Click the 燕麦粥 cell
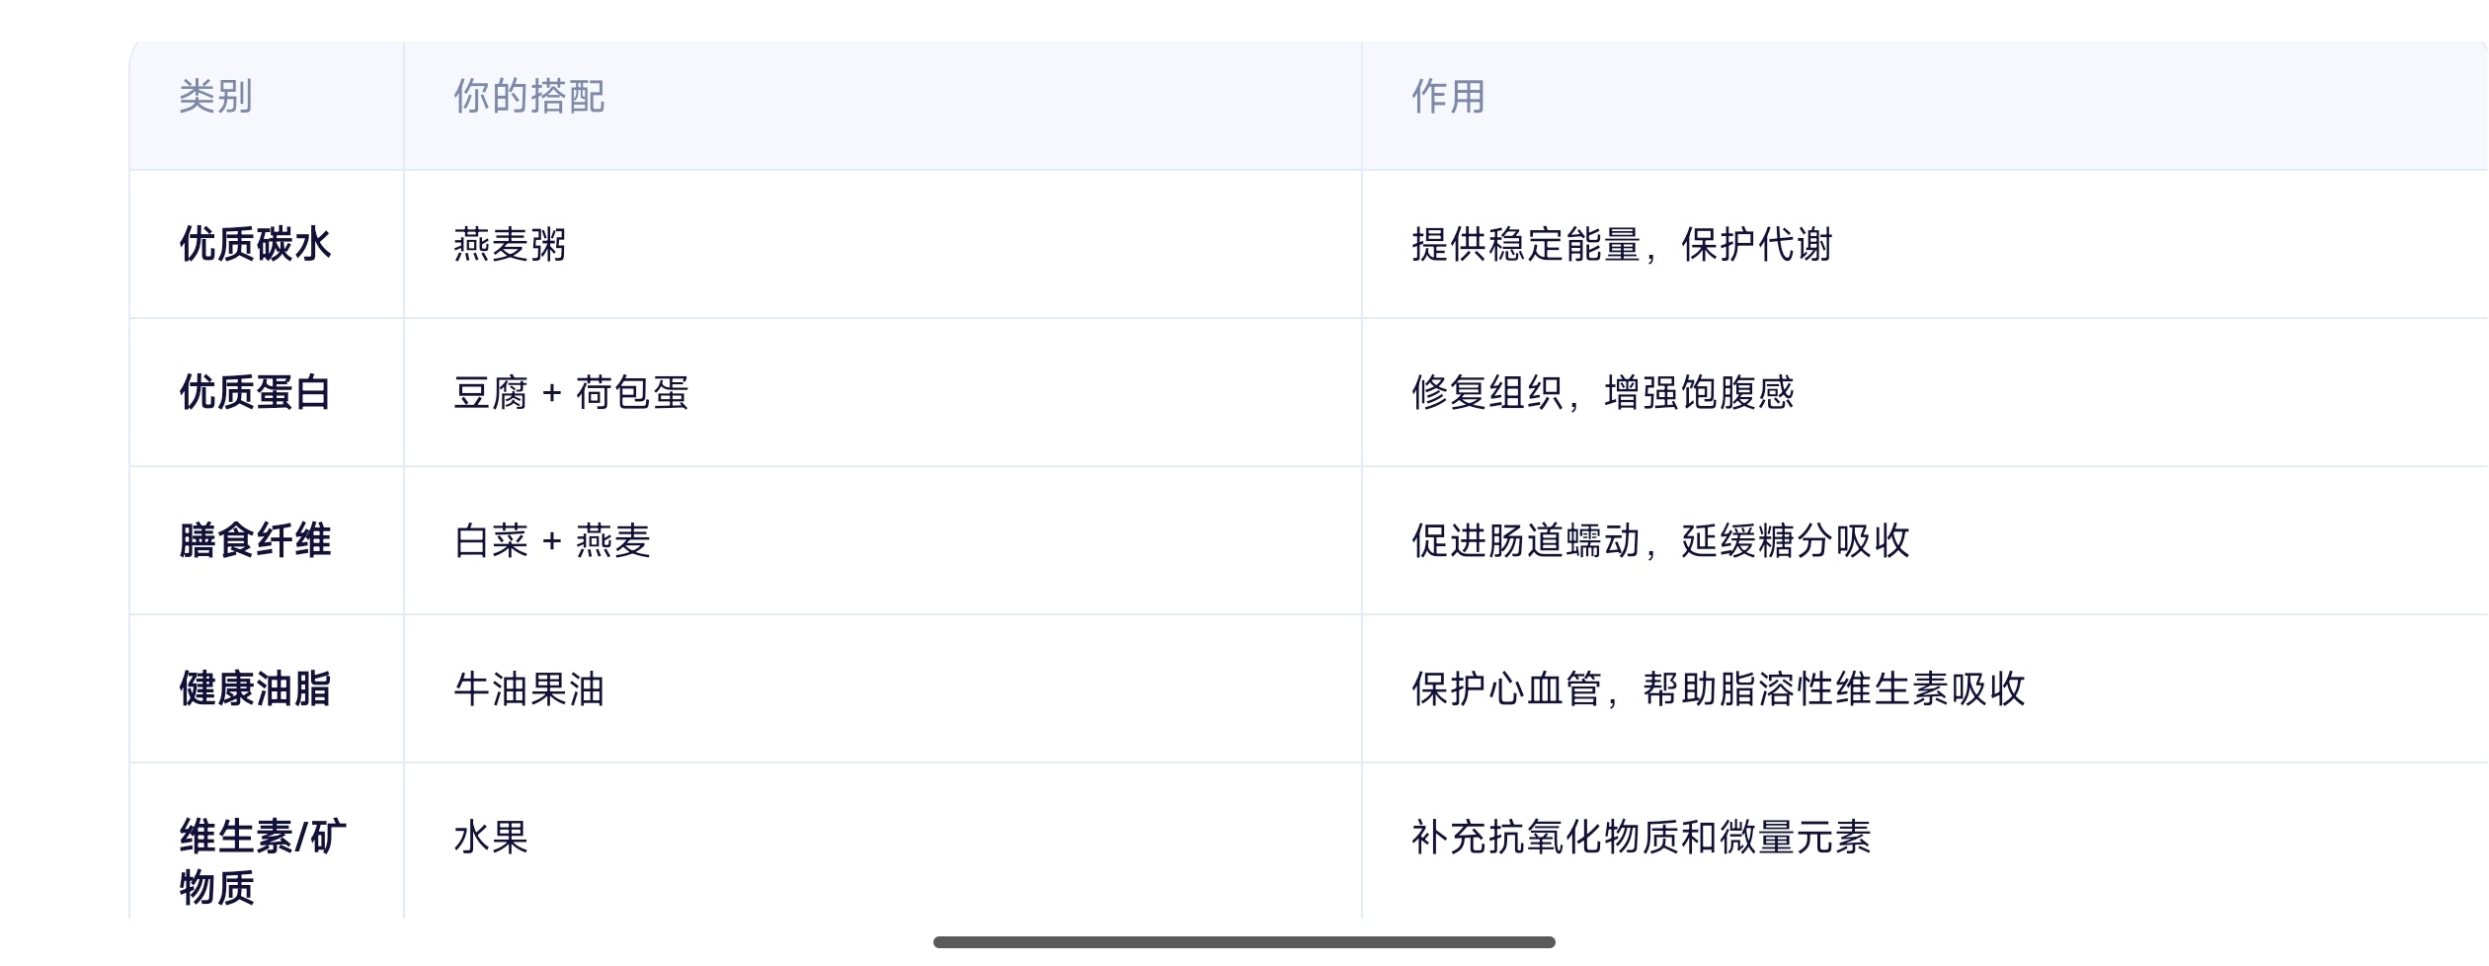2489x966 pixels. 510,244
